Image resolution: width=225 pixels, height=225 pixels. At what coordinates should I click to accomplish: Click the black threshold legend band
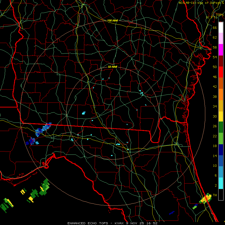[x=221, y=194]
